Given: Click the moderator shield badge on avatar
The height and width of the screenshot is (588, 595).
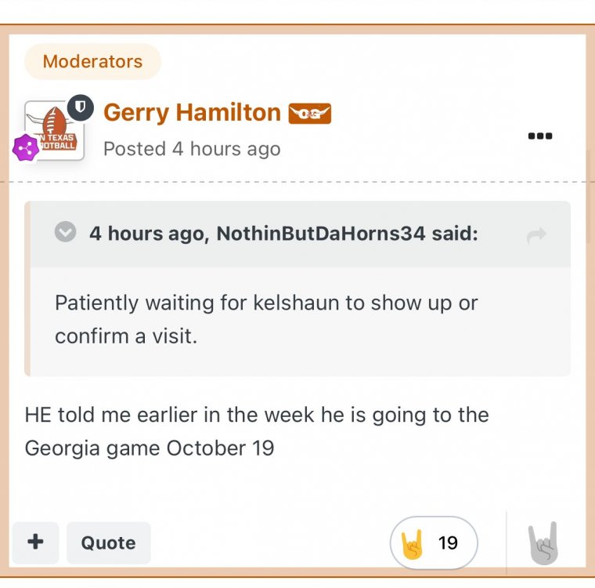Looking at the screenshot, I should coord(81,107).
